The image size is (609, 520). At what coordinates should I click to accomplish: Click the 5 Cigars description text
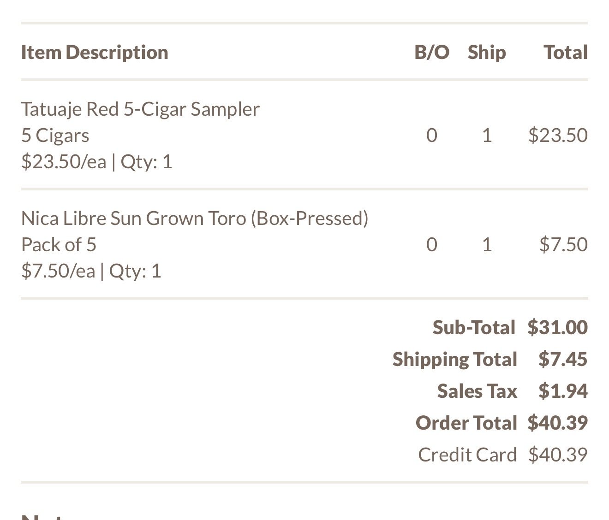(55, 136)
